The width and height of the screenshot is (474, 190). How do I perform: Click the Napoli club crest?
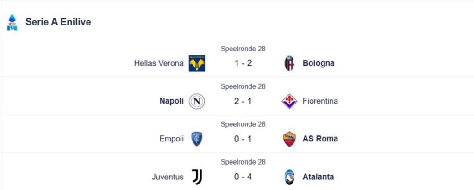point(197,101)
